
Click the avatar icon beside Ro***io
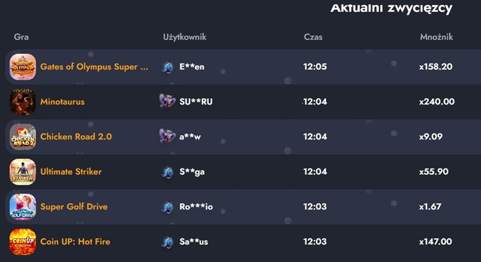[167, 207]
